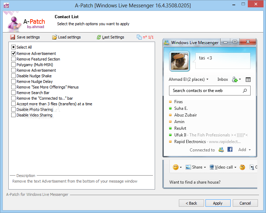Check Remove Search Bar option

[x=14, y=93]
